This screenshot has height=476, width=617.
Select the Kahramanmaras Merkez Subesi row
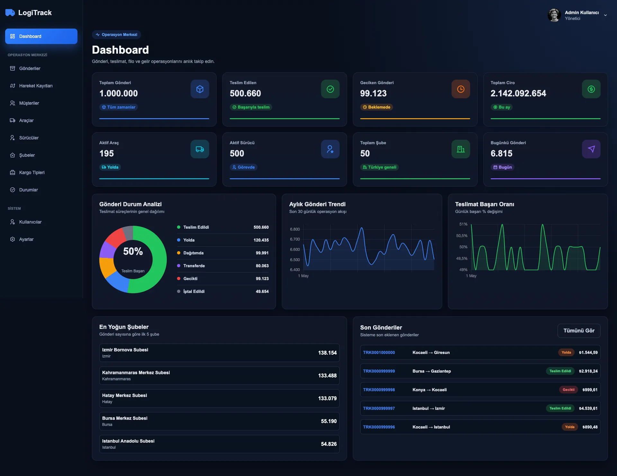219,376
